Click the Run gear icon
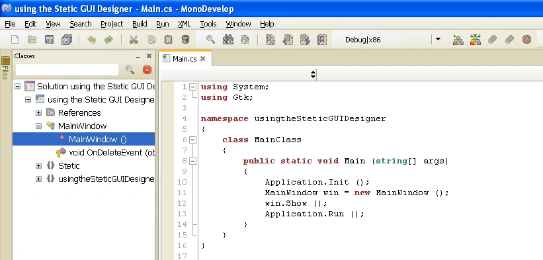The height and width of the screenshot is (260, 543). click(x=493, y=40)
